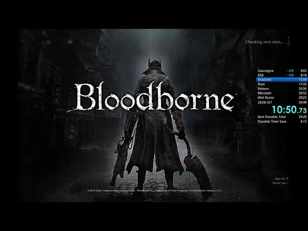Click the Rom split time 17:35
The image size is (308, 231).
(303, 84)
